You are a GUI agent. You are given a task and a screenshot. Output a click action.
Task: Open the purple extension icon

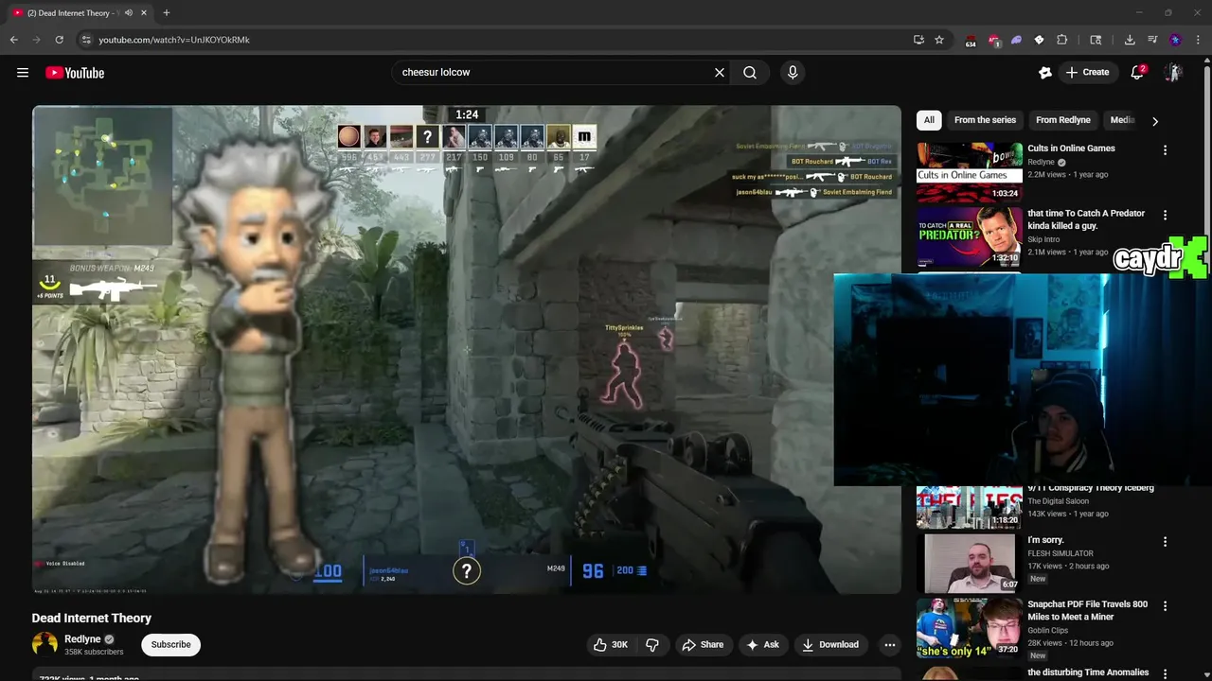click(x=1016, y=40)
